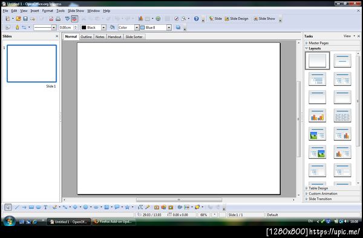Click the Slide button in toolbar
The height and width of the screenshot is (238, 363).
215,19
